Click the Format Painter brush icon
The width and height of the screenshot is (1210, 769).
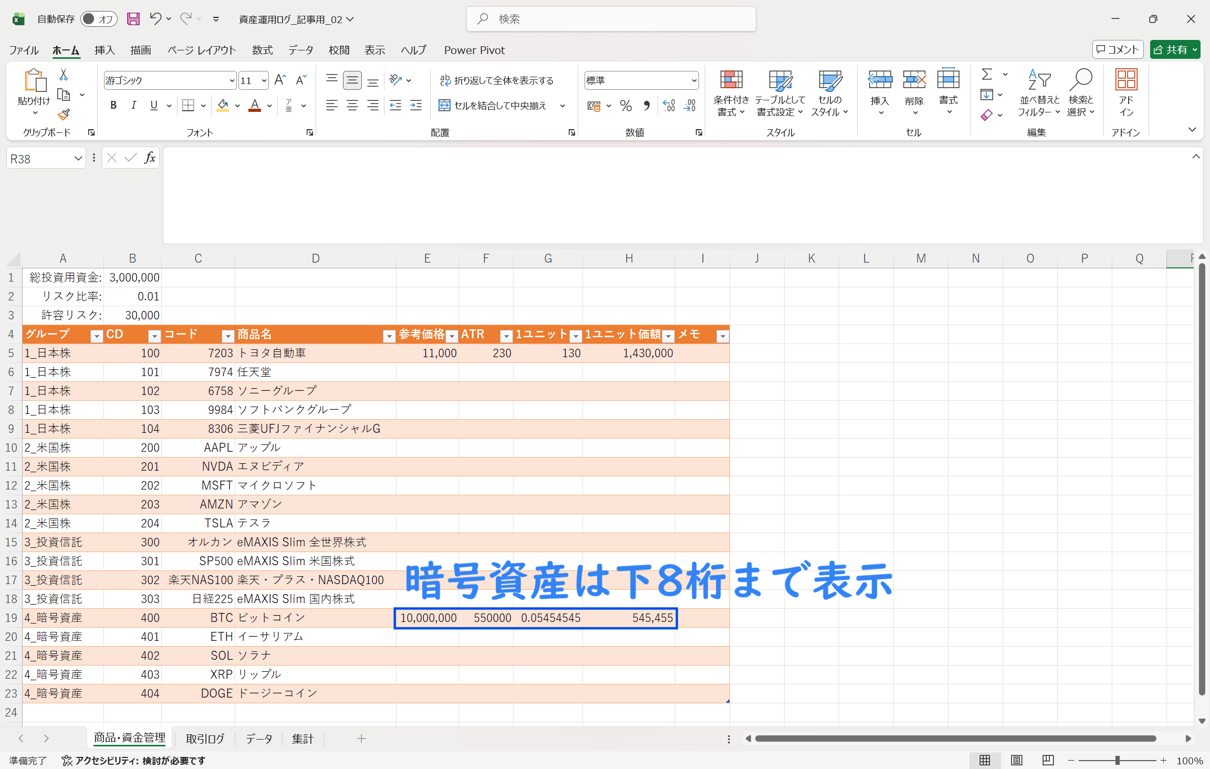tap(64, 115)
